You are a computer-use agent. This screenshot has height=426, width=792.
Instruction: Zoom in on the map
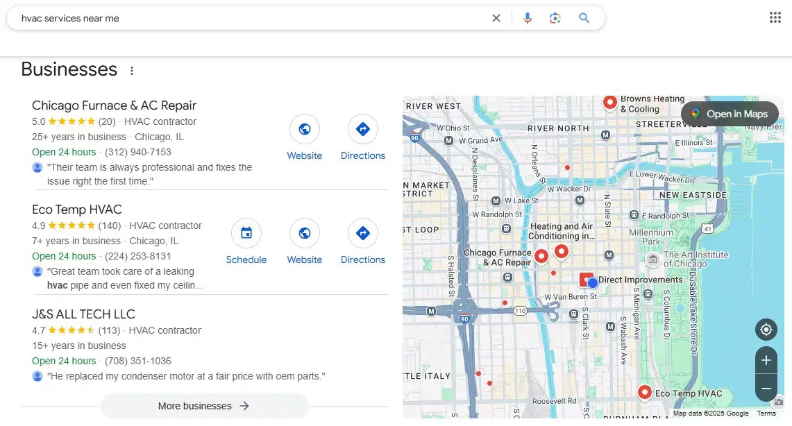(x=766, y=360)
